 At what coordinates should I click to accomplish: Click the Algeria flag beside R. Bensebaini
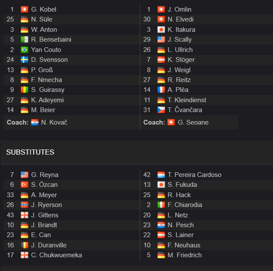(x=25, y=40)
